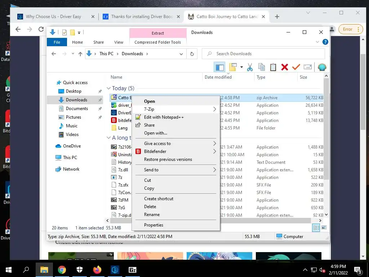This screenshot has height=277, width=369.
Task: Click the Explorer vertical scrollbar
Action: tap(326, 129)
